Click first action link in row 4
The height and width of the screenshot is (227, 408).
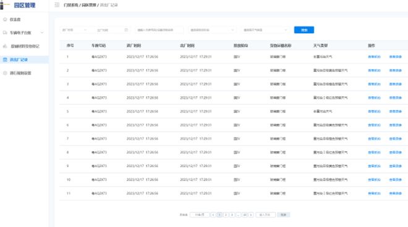pyautogui.click(x=374, y=97)
